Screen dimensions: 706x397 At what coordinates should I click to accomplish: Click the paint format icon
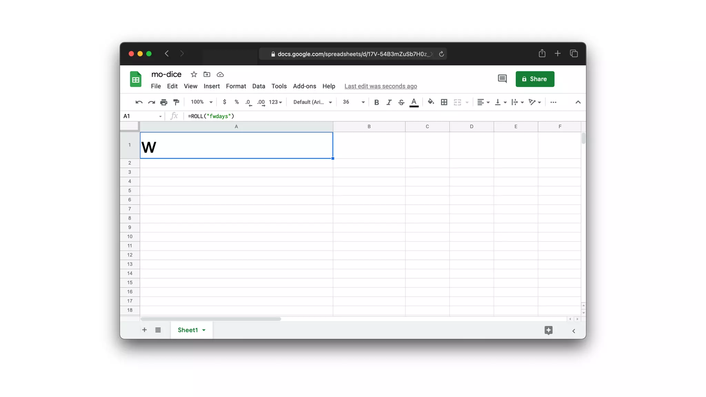[176, 102]
